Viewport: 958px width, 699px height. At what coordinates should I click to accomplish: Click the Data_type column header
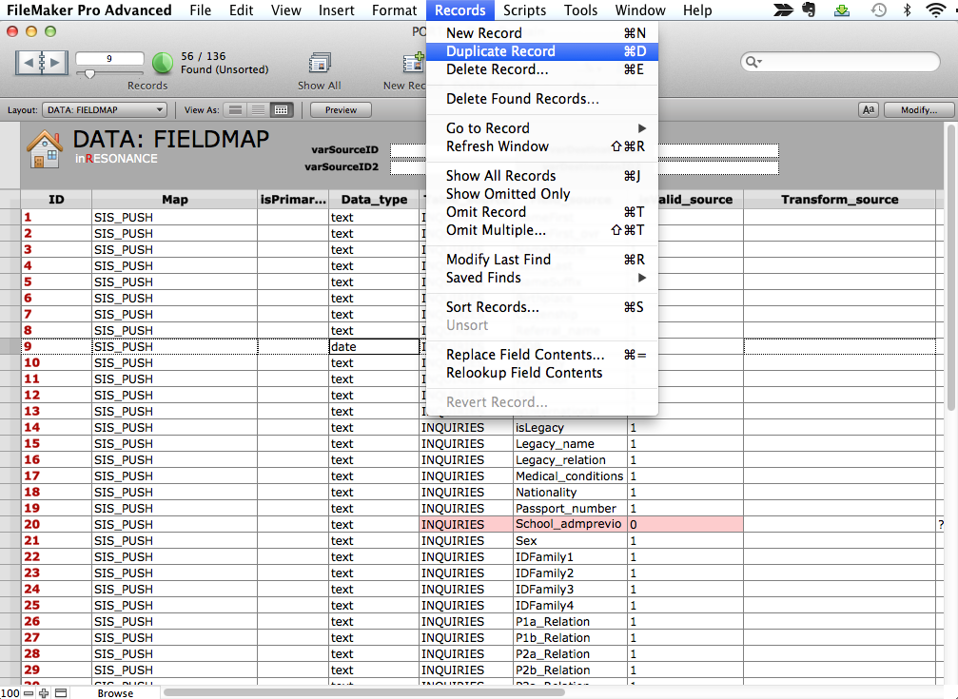(x=374, y=199)
